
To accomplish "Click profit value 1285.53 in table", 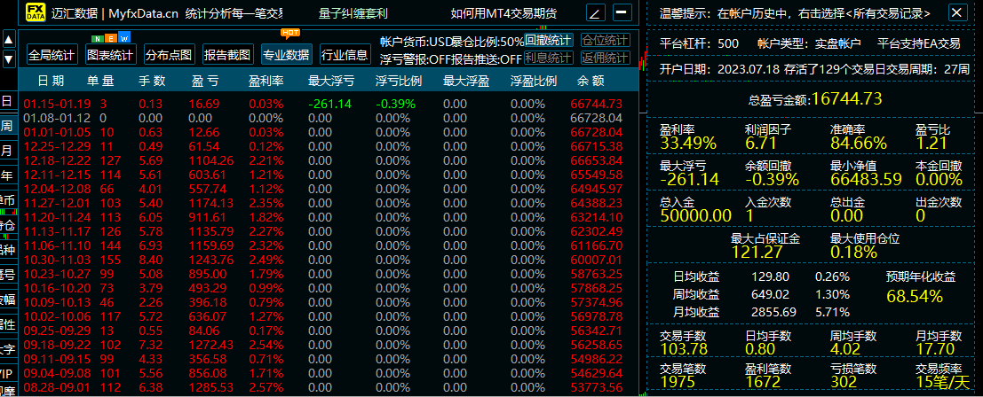I will [x=210, y=387].
